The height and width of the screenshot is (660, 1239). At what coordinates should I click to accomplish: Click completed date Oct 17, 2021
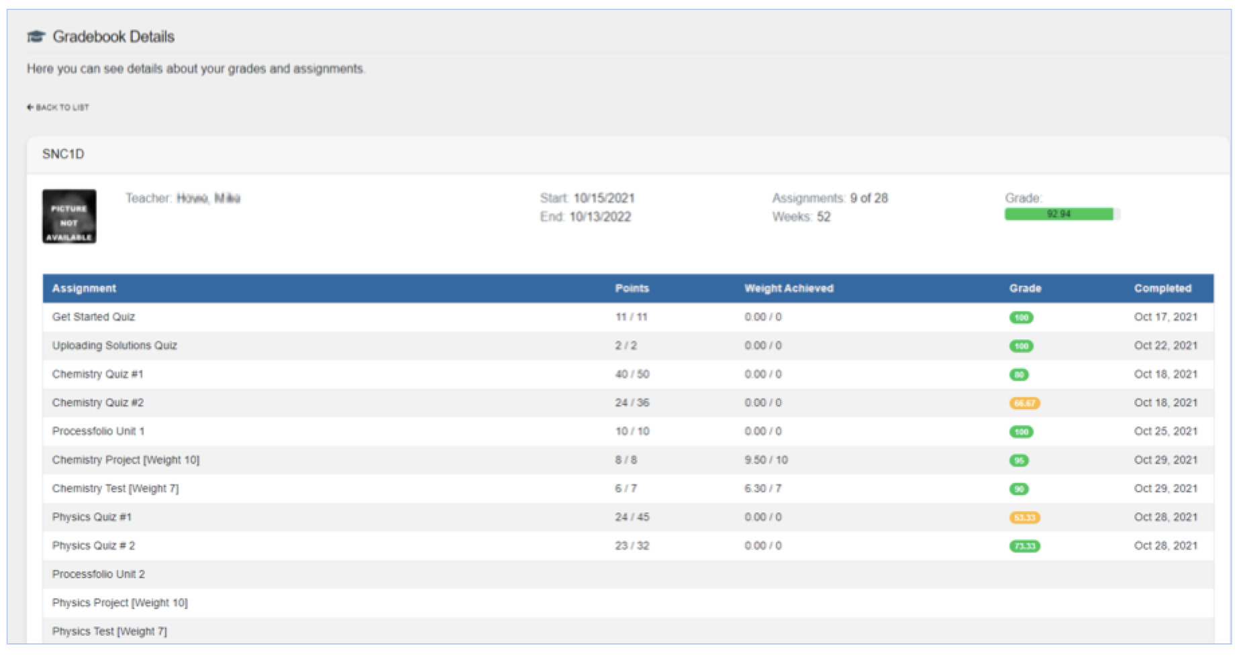pos(1165,317)
